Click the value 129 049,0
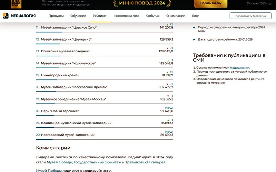The height and width of the screenshot is (172, 276). pos(166,51)
